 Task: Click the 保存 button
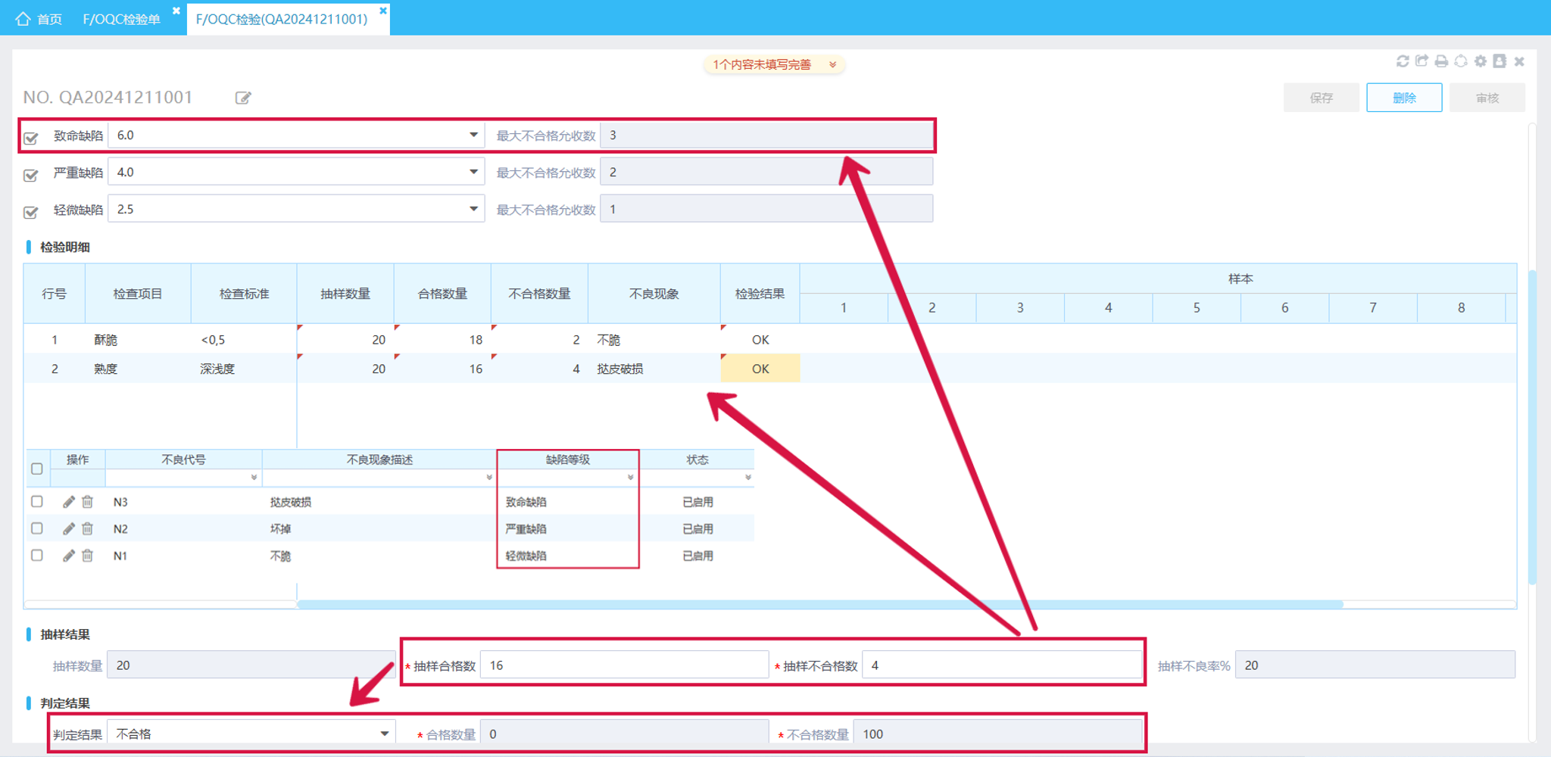point(1321,98)
